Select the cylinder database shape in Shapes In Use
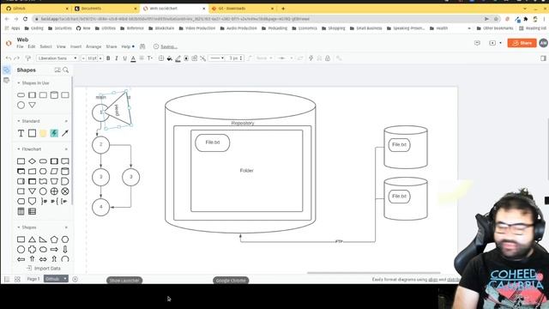 pos(54,95)
